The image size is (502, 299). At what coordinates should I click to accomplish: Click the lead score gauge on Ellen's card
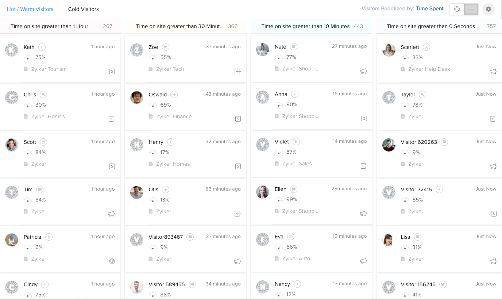(x=279, y=200)
